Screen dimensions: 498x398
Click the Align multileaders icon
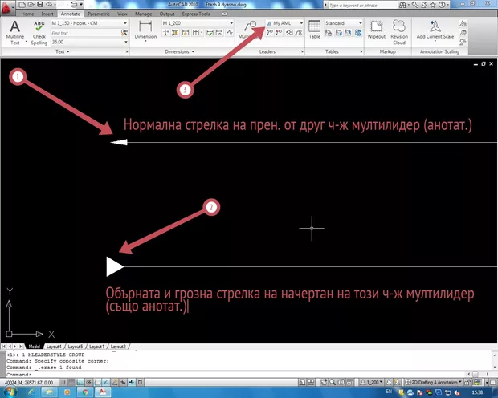(x=289, y=33)
